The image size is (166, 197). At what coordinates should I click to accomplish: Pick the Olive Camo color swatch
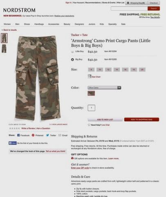tap(91, 93)
